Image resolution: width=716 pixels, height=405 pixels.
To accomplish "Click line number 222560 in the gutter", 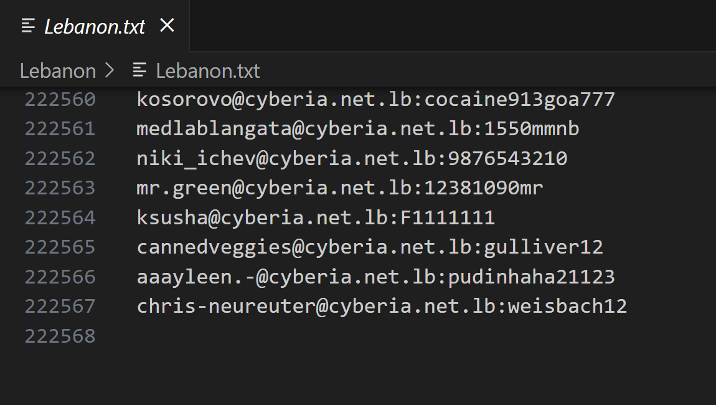I will tap(60, 100).
